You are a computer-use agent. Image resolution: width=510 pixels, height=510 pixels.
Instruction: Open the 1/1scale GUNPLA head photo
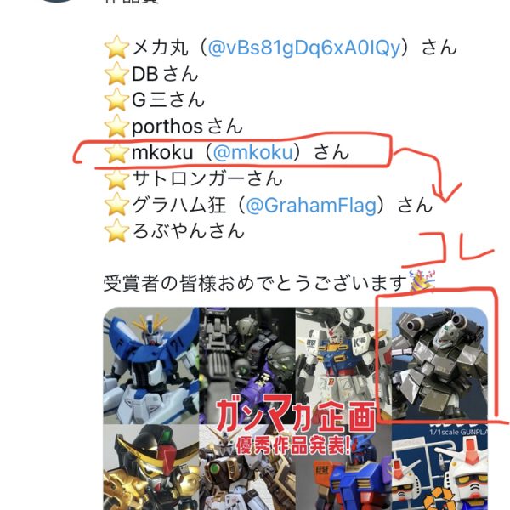coord(439,467)
